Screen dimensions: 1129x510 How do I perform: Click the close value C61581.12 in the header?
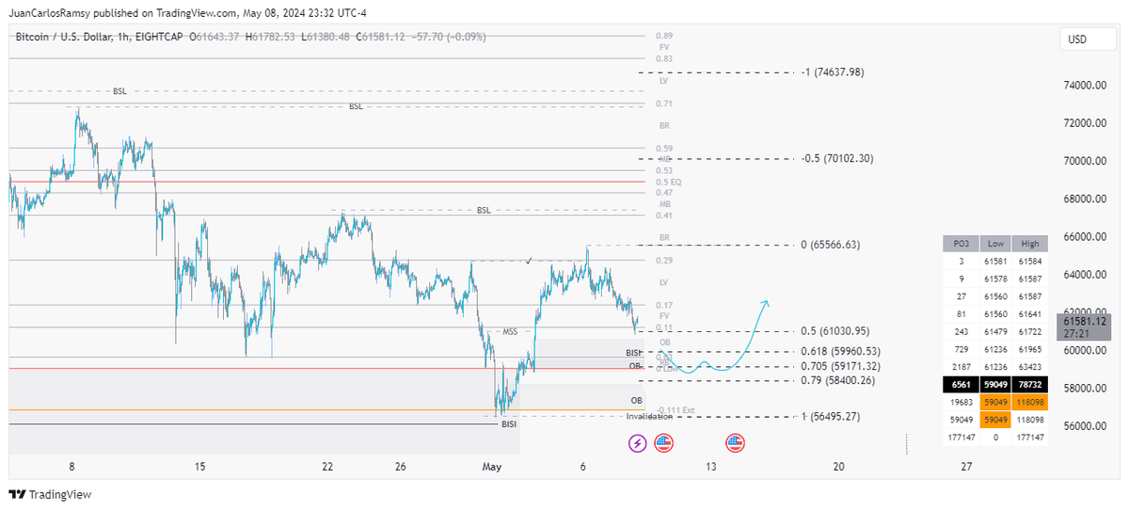pos(379,36)
